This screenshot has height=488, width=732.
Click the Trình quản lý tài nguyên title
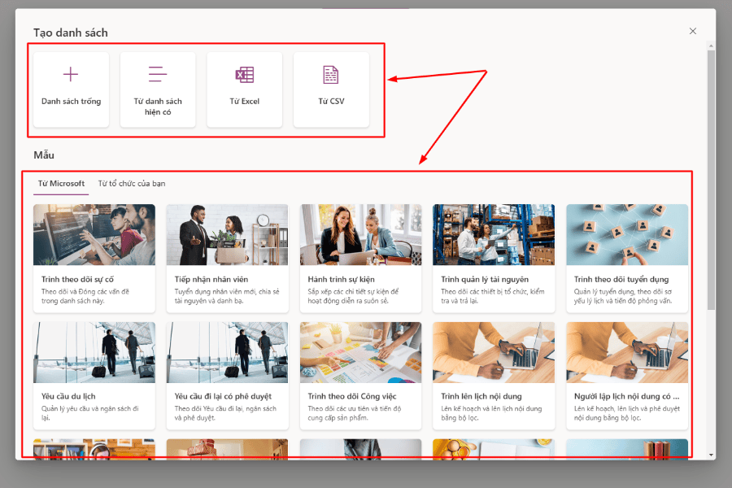[485, 279]
